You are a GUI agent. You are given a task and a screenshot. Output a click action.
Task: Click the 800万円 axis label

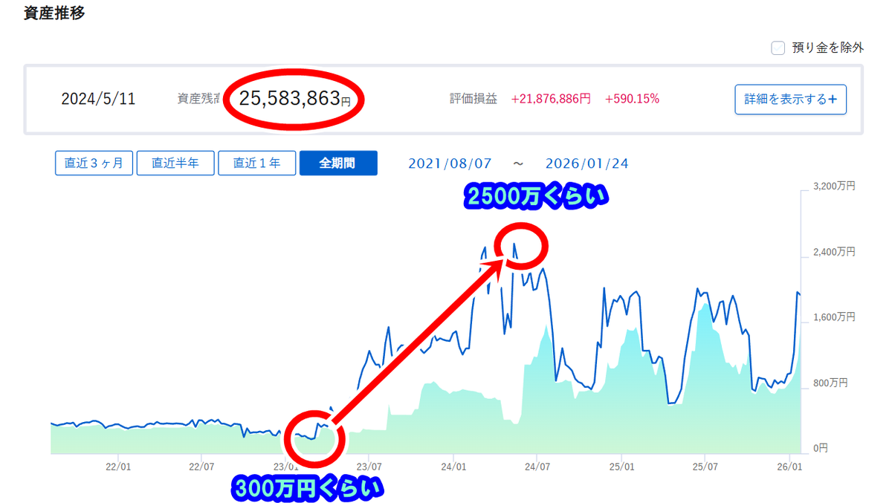[830, 383]
